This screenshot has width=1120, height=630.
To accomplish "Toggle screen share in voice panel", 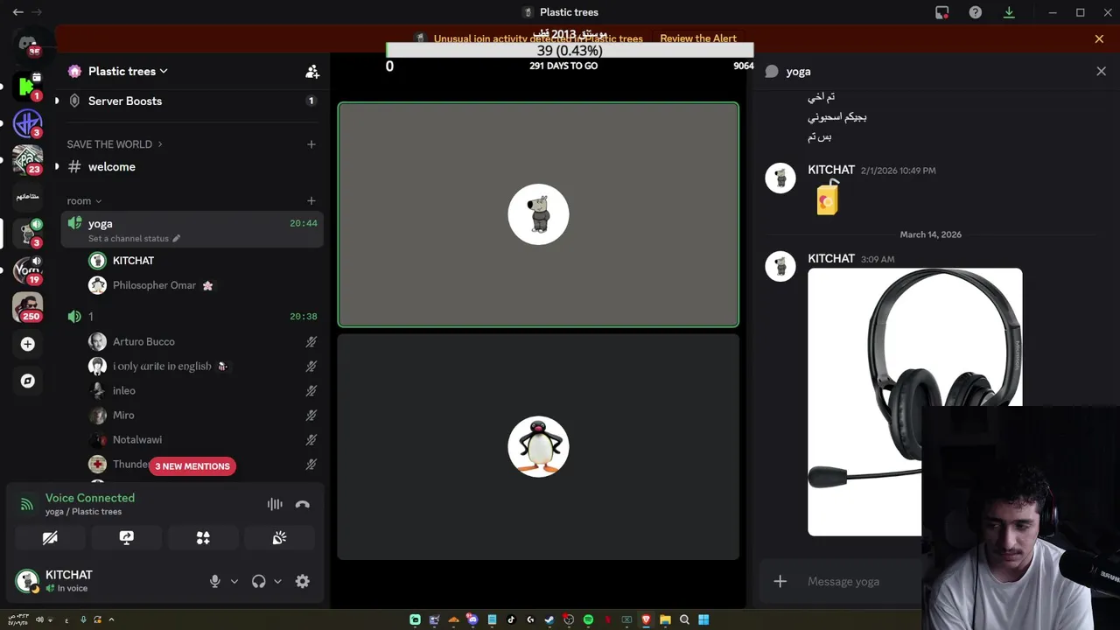I will [x=127, y=538].
